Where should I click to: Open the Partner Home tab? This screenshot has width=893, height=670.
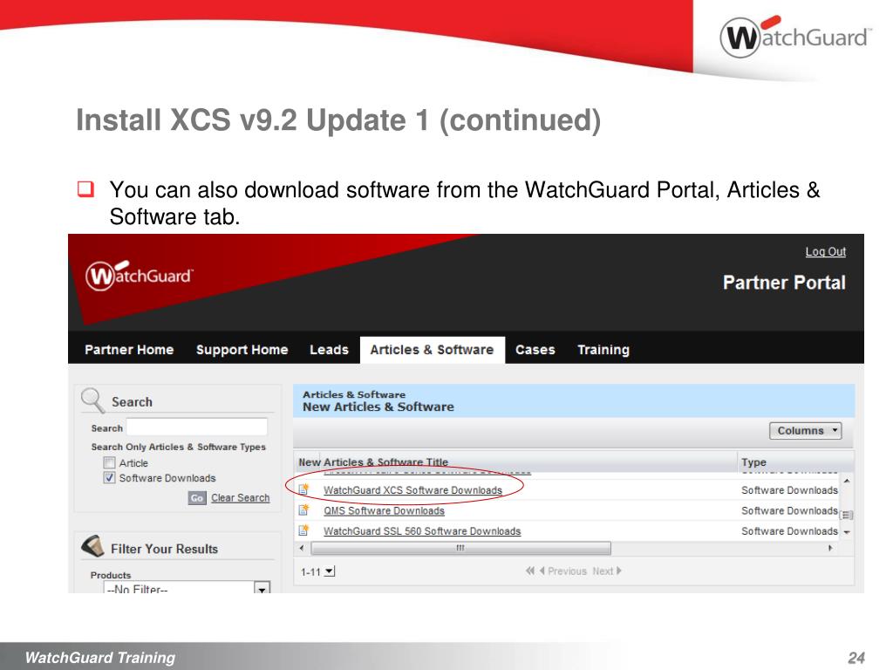pos(129,350)
